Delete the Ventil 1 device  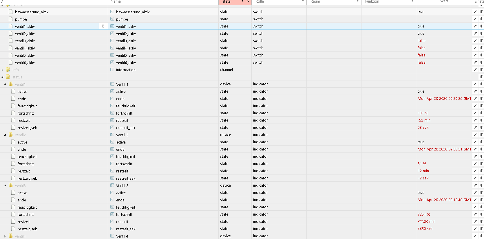click(481, 84)
